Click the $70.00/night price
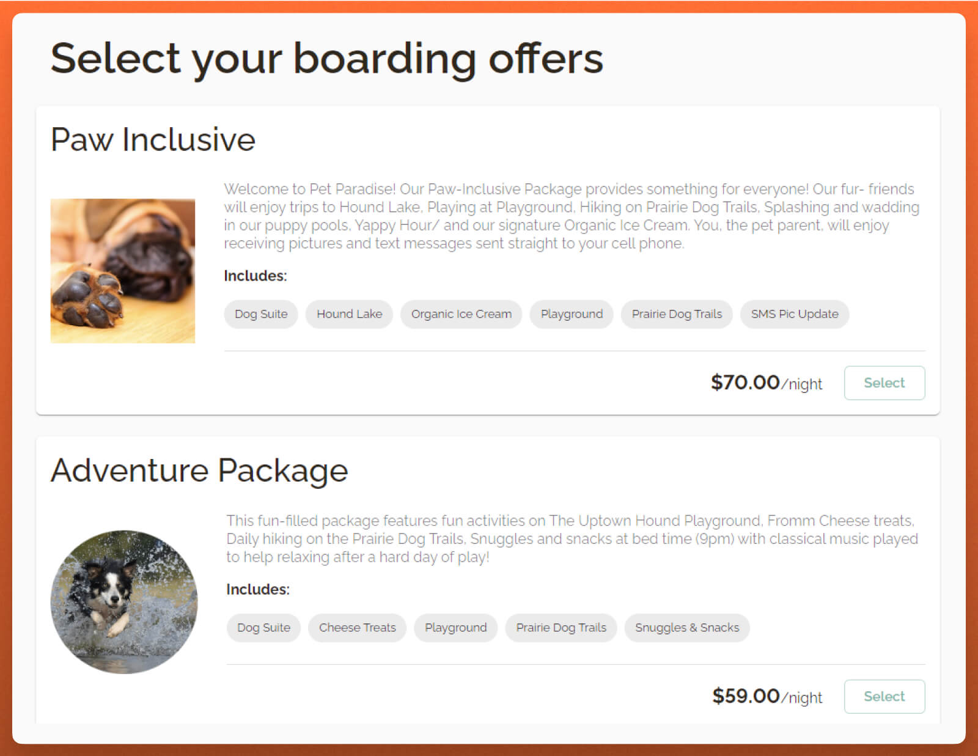978x756 pixels. click(x=766, y=383)
